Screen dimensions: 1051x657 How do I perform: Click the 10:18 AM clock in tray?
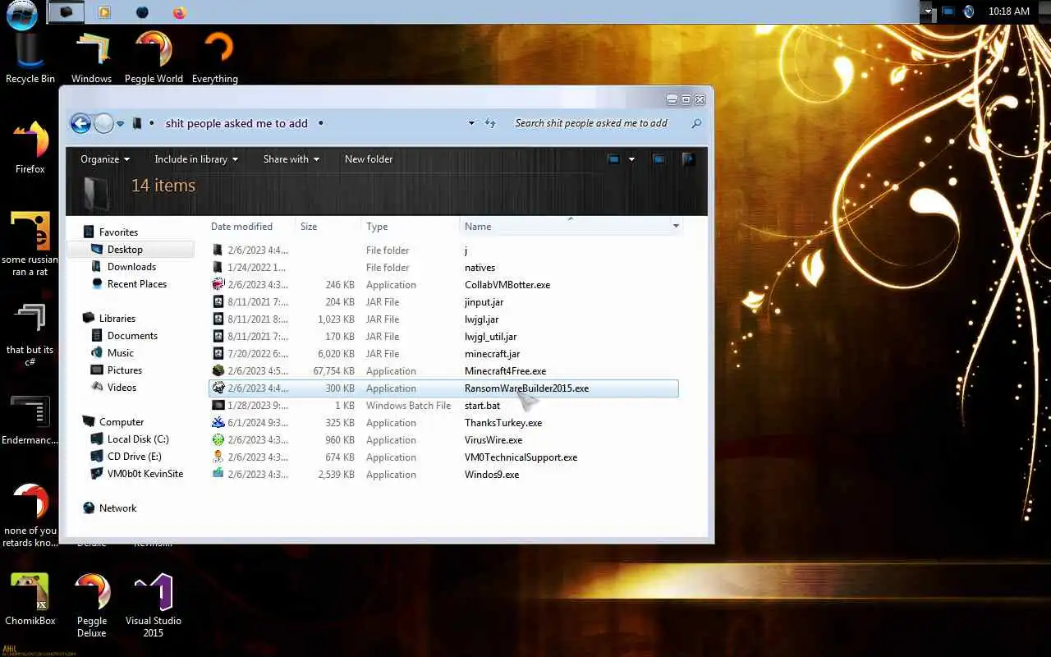[1009, 11]
